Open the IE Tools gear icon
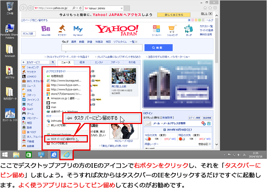This screenshot has height=188, width=267. tap(215, 8)
